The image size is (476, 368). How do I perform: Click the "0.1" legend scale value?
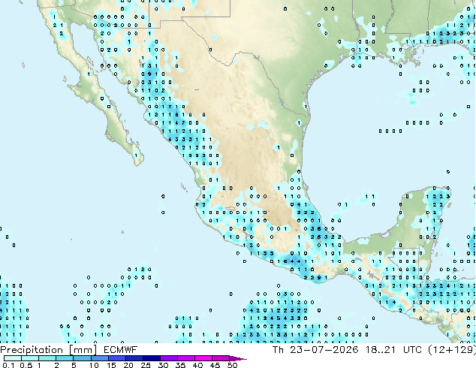[8, 365]
